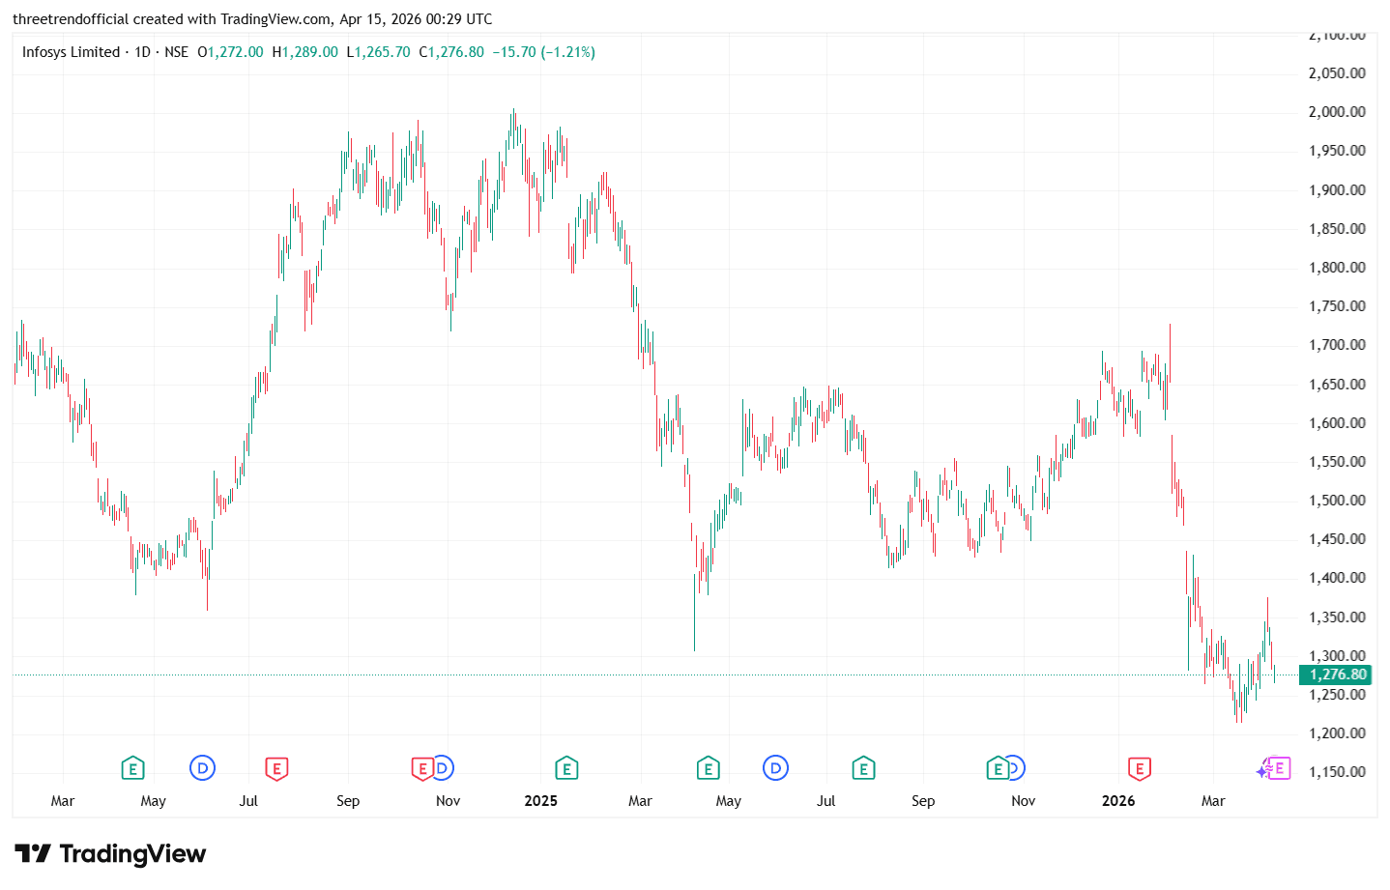Open the blue dividend marker before Jul 2024
This screenshot has height=890, width=1390.
tap(202, 768)
